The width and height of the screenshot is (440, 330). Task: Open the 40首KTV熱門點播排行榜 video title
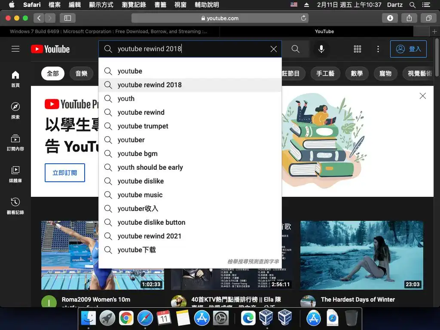click(x=236, y=299)
